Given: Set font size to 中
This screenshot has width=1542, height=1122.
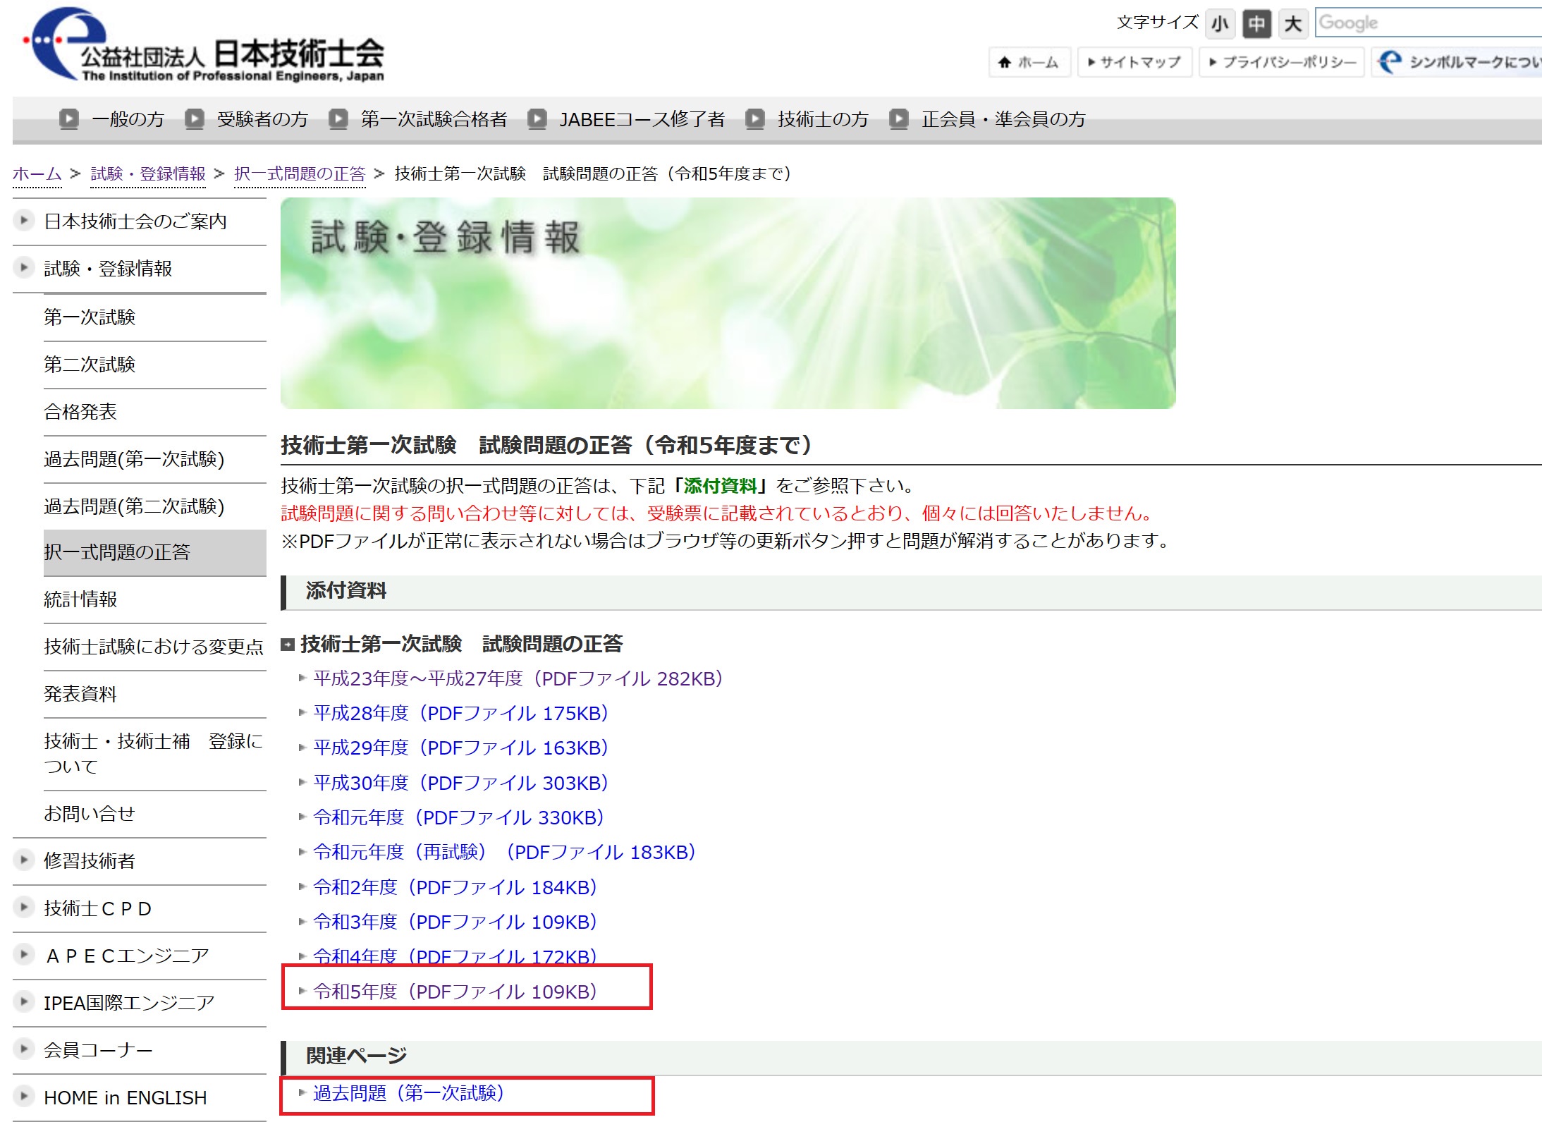Looking at the screenshot, I should tap(1256, 24).
